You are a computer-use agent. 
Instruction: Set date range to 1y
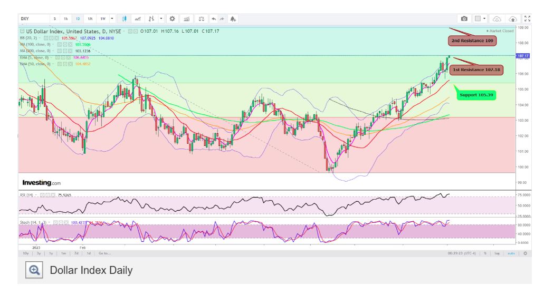[x=51, y=253]
